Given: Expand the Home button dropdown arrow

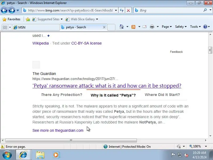Looking at the screenshot, I should click(127, 27).
